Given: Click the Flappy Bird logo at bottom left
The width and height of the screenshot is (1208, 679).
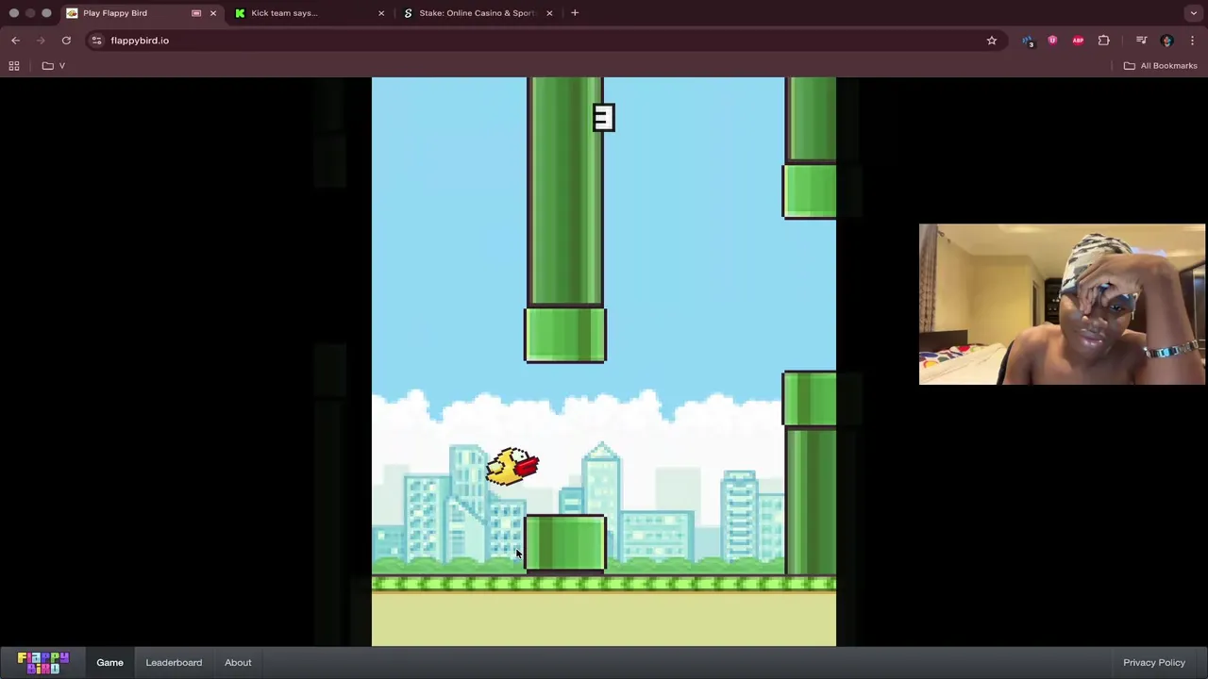Looking at the screenshot, I should pos(42,662).
